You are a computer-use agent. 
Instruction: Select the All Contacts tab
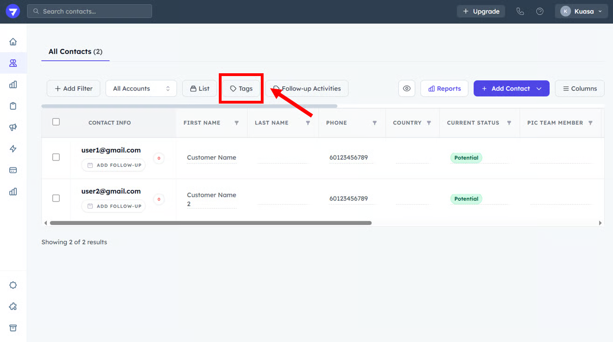pos(75,51)
